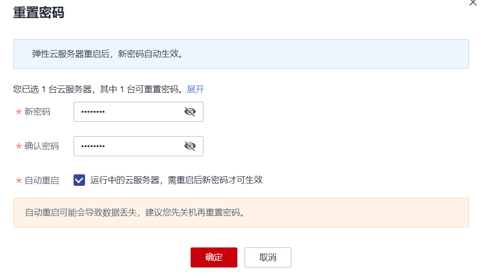Reveal the 确认密码 field via eye icon
491x278 pixels.
(x=190, y=146)
